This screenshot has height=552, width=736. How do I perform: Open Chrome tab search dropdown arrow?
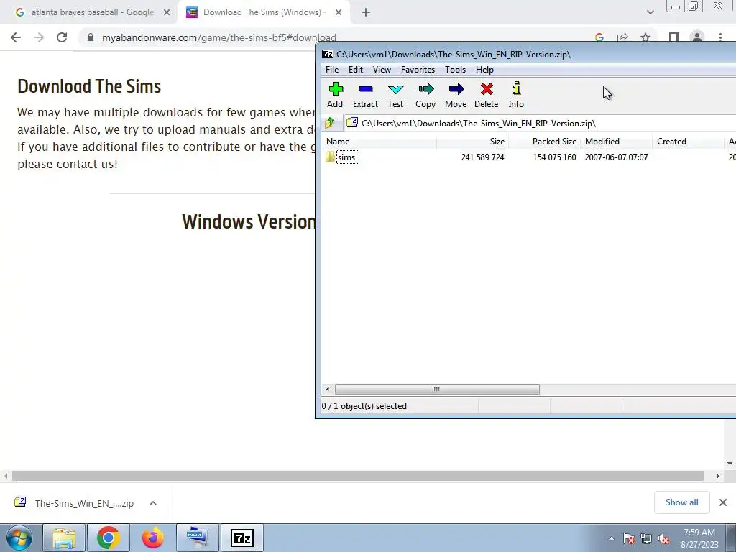coord(650,13)
